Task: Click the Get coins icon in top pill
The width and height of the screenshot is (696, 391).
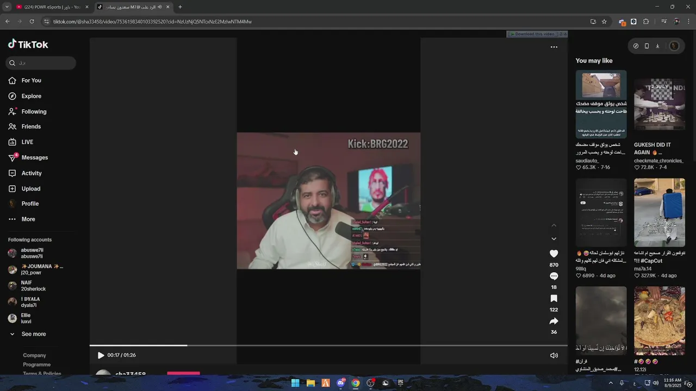Action: tap(636, 46)
